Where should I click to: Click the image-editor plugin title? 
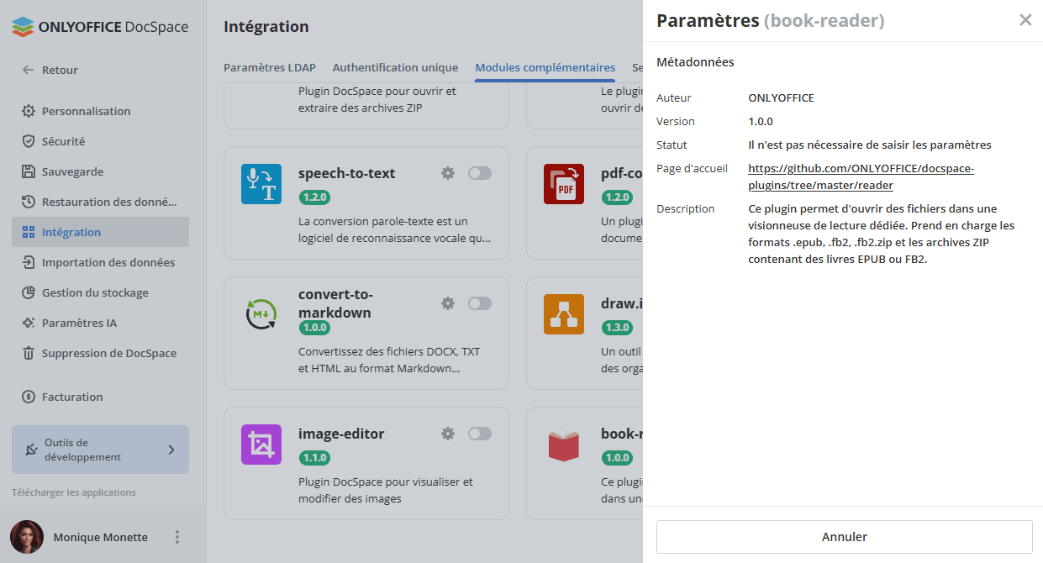pos(341,434)
